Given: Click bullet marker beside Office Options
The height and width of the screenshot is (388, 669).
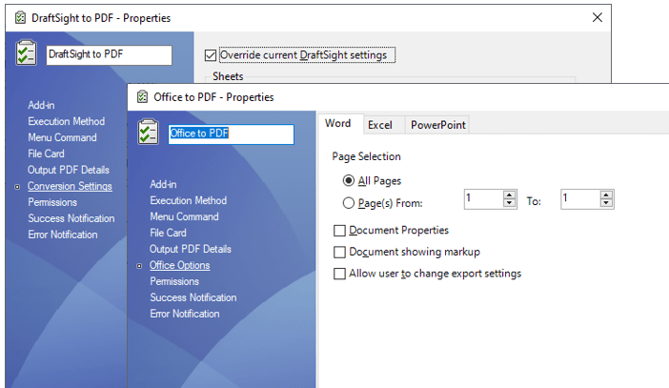Looking at the screenshot, I should click(x=139, y=266).
